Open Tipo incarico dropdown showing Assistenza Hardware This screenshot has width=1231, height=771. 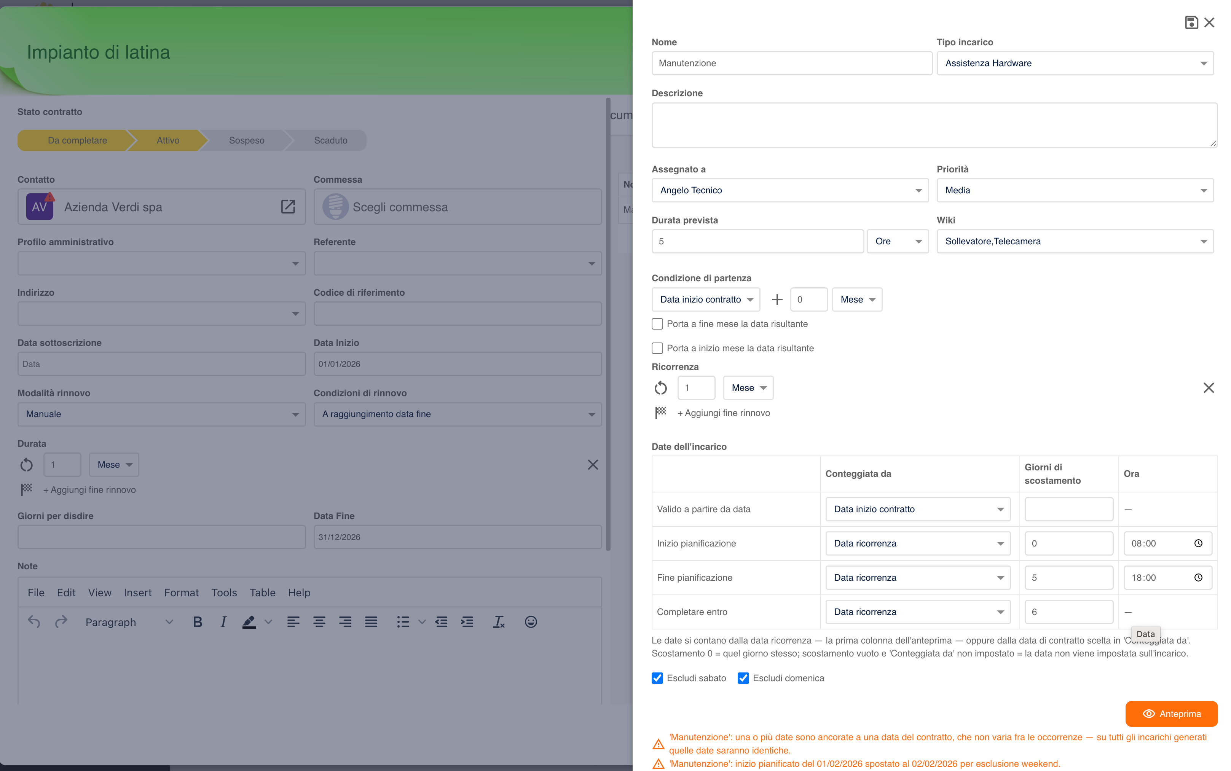[x=1075, y=63]
